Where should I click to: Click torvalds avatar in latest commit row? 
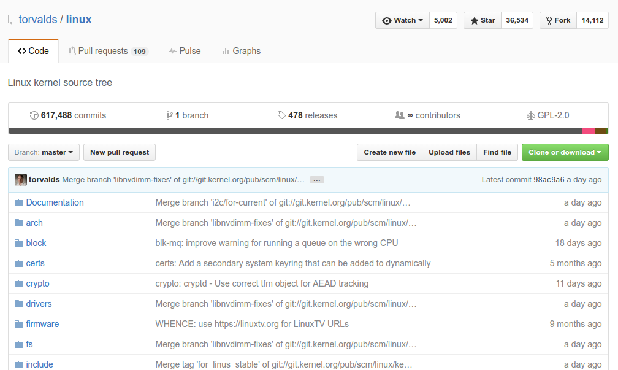[20, 179]
